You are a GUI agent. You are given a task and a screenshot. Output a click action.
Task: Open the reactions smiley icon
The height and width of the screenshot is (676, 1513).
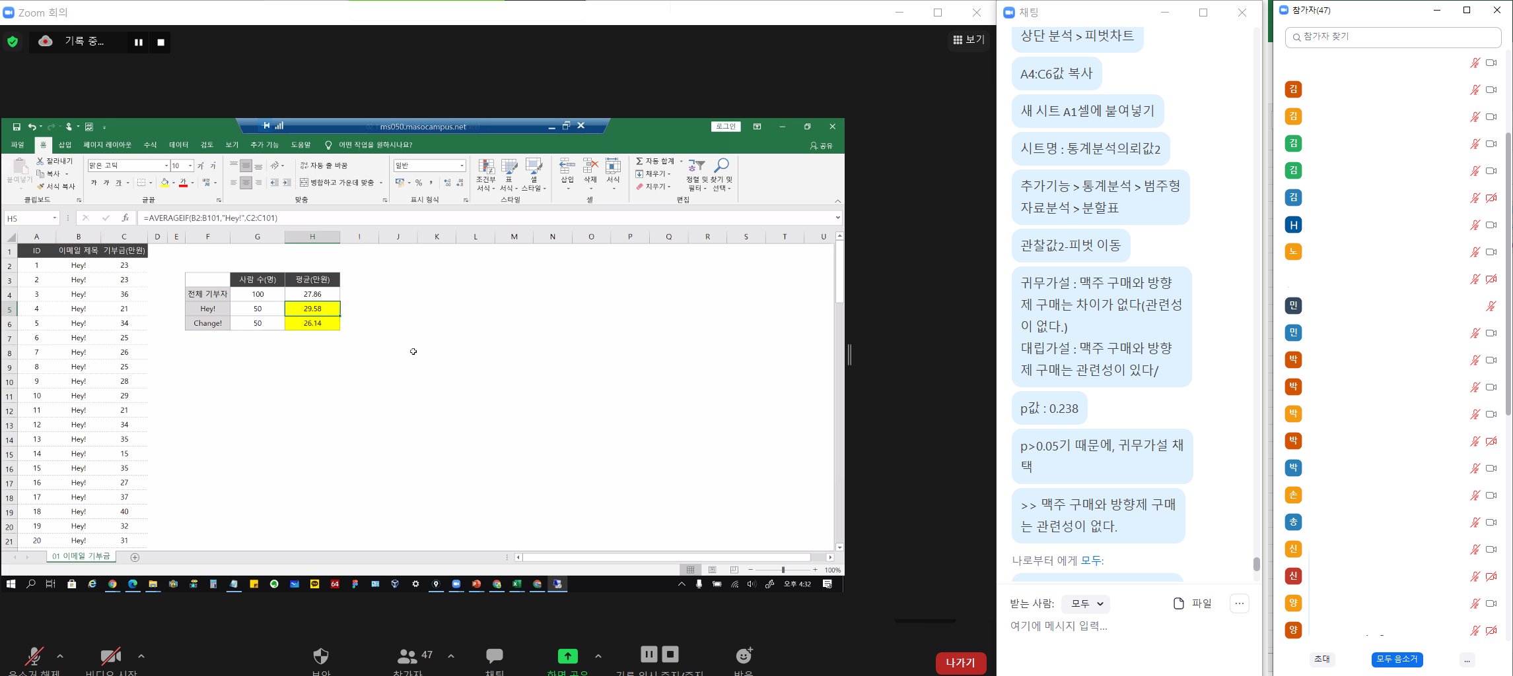click(x=744, y=656)
